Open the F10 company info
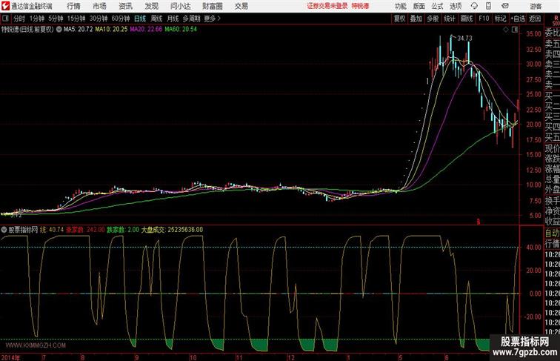Viewport: 560px width, 361px height. coord(484,19)
